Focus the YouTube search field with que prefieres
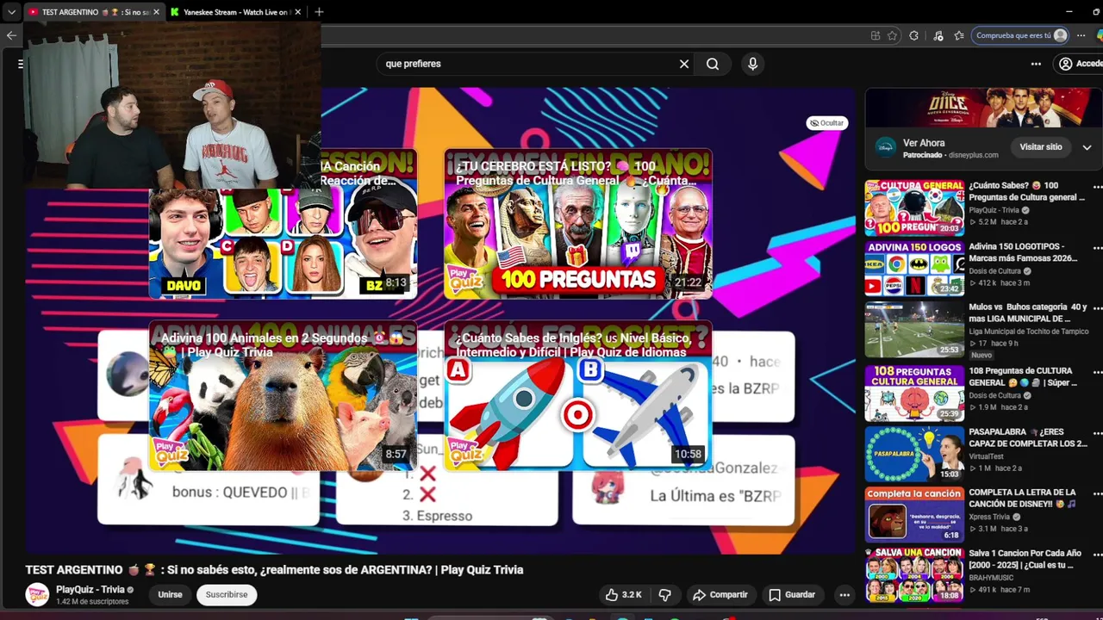Viewport: 1103px width, 620px height. point(526,64)
